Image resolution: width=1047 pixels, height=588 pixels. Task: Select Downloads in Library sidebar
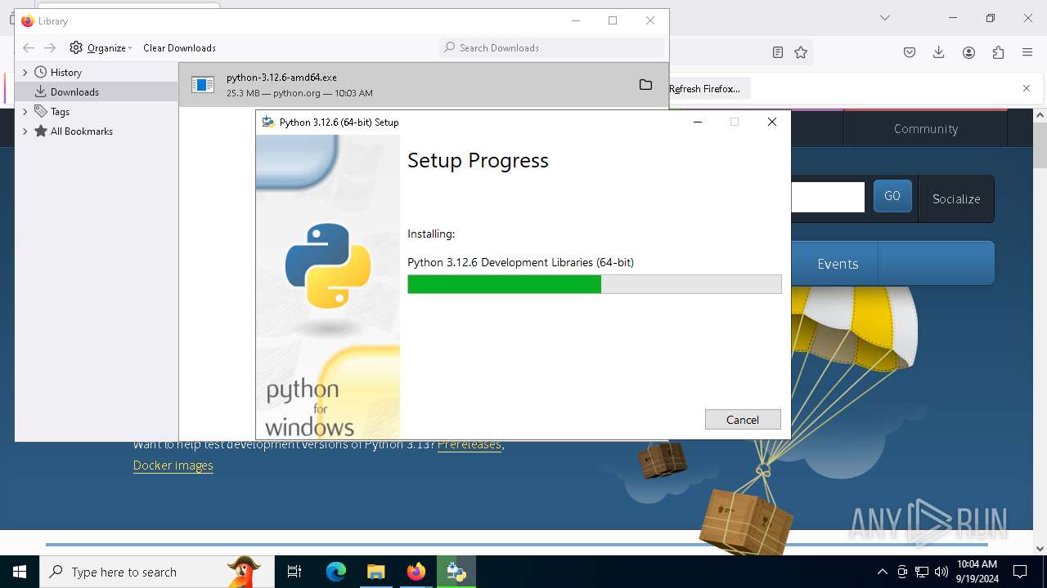pos(74,91)
